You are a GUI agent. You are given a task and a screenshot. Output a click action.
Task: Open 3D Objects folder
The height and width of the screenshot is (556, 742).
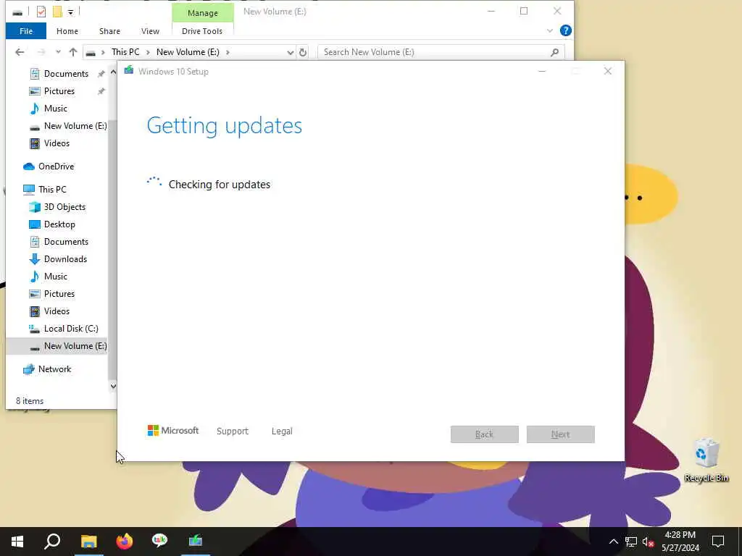(64, 207)
